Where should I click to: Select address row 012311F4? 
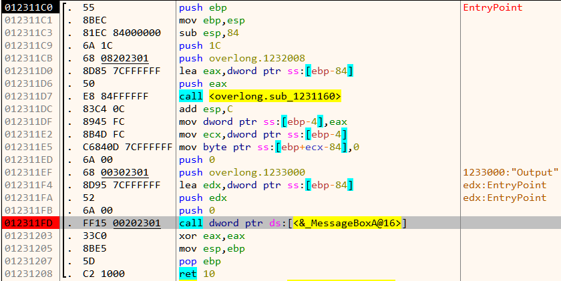pyautogui.click(x=29, y=185)
